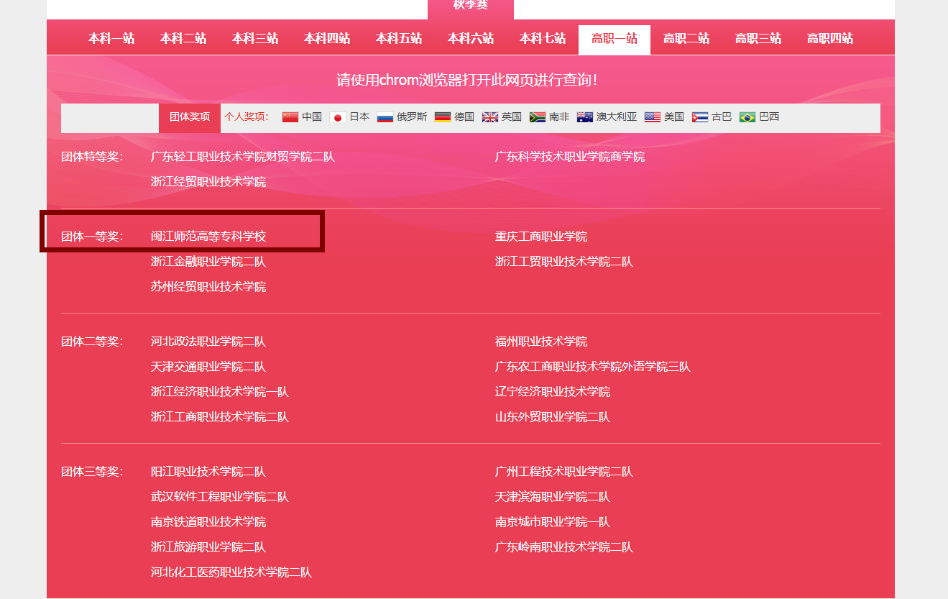Click the Germany flag icon
This screenshot has height=599, width=948.
click(x=443, y=117)
